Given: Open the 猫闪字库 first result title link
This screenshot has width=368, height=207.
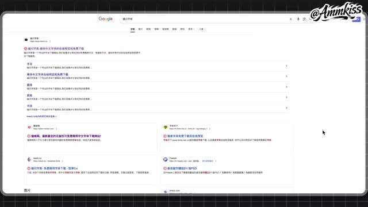Looking at the screenshot, I should pos(56,48).
